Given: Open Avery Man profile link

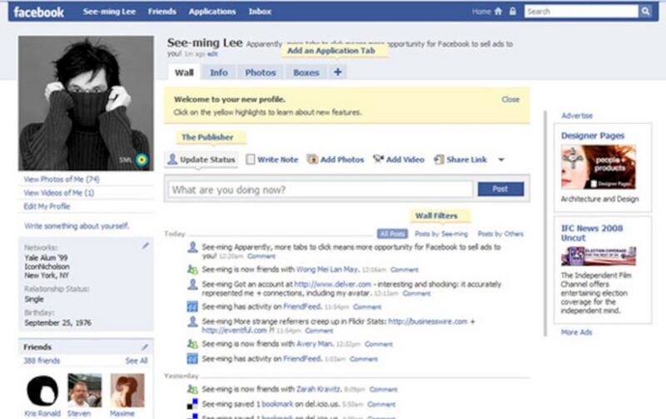Looking at the screenshot, I should [x=315, y=344].
